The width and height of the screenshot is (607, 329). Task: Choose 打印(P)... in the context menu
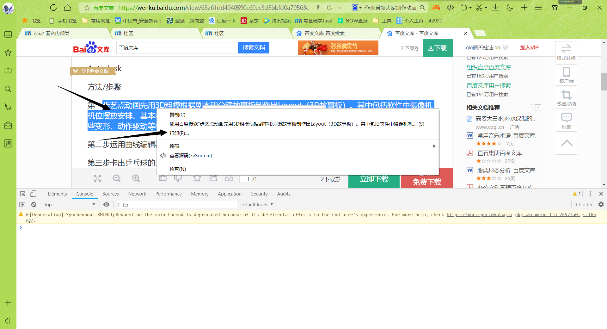[x=179, y=133]
